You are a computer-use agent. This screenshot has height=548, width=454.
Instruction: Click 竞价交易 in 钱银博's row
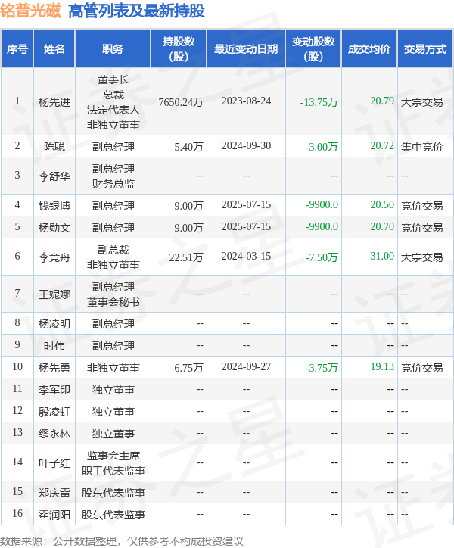(x=422, y=206)
